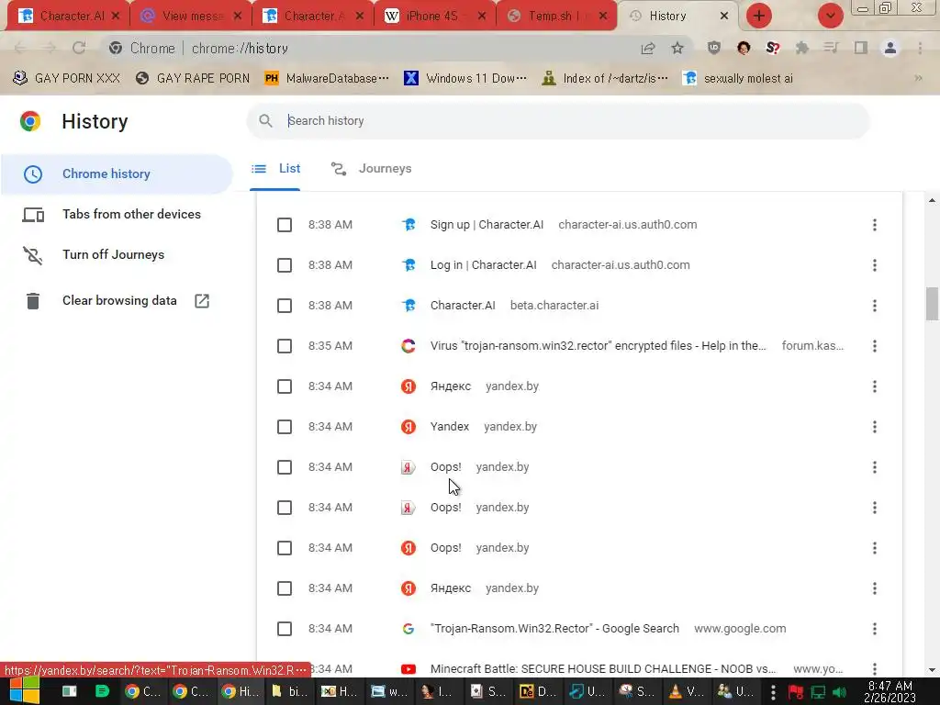Tick checkbox for Yandex yandex.by entry
The image size is (940, 705).
pyautogui.click(x=285, y=427)
